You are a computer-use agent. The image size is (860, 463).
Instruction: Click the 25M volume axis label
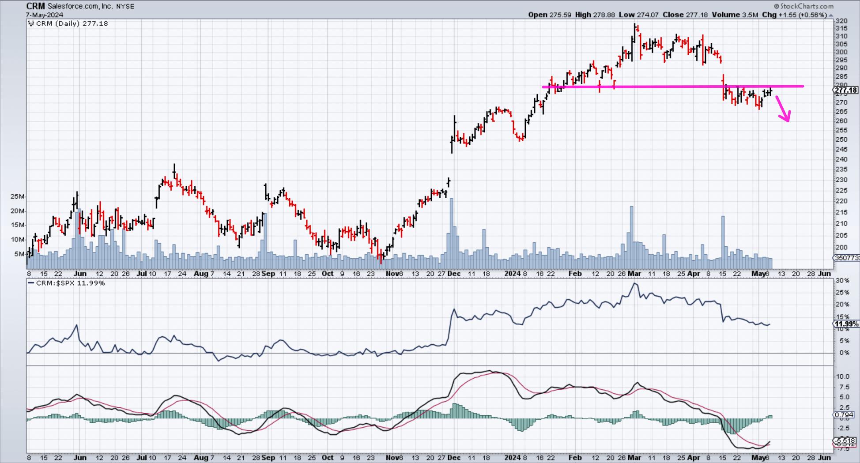click(17, 196)
